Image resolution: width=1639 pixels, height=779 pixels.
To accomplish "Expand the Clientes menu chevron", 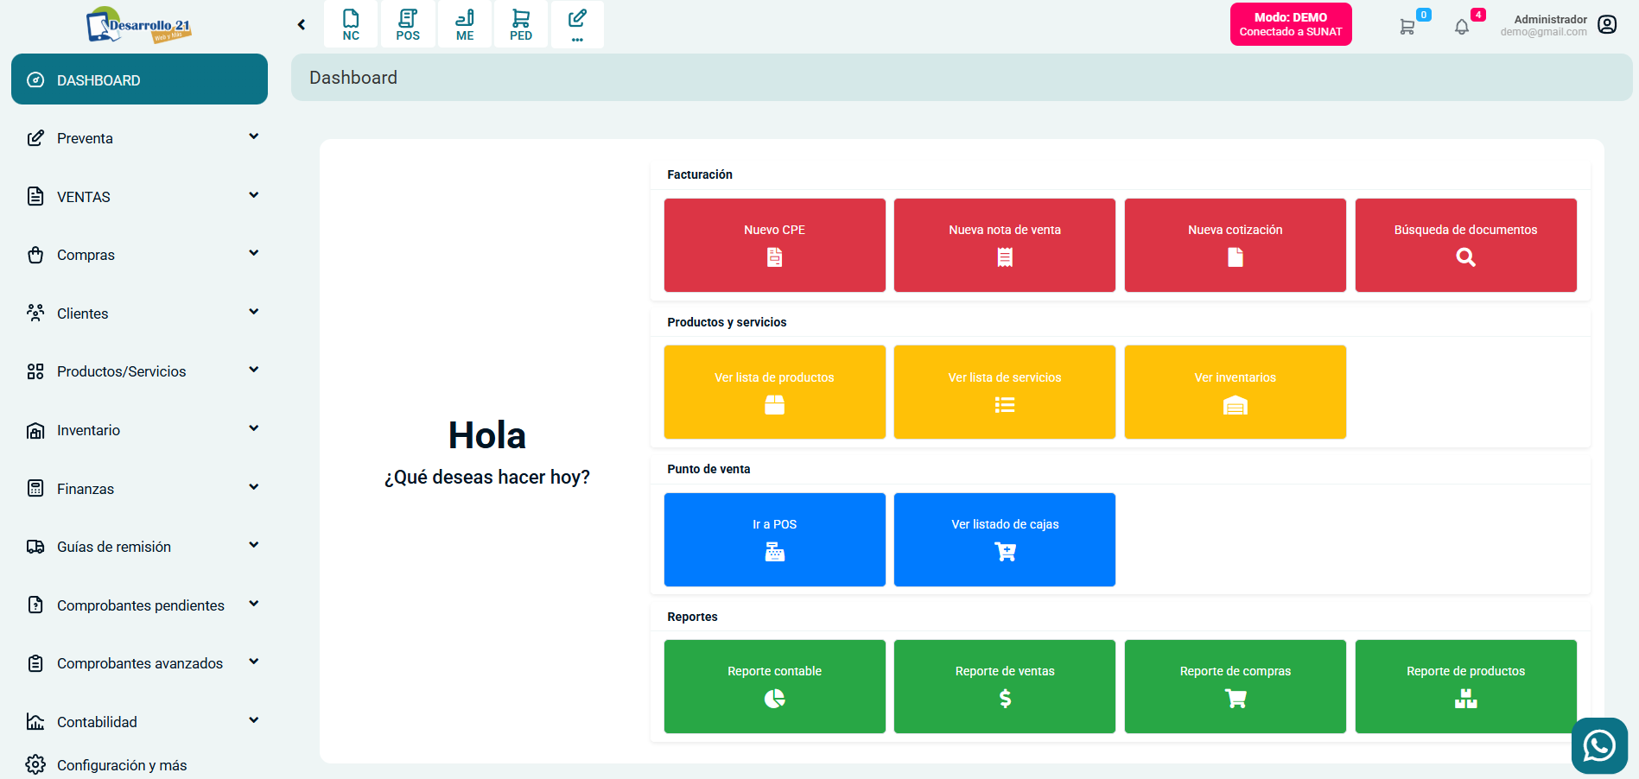I will tap(253, 312).
